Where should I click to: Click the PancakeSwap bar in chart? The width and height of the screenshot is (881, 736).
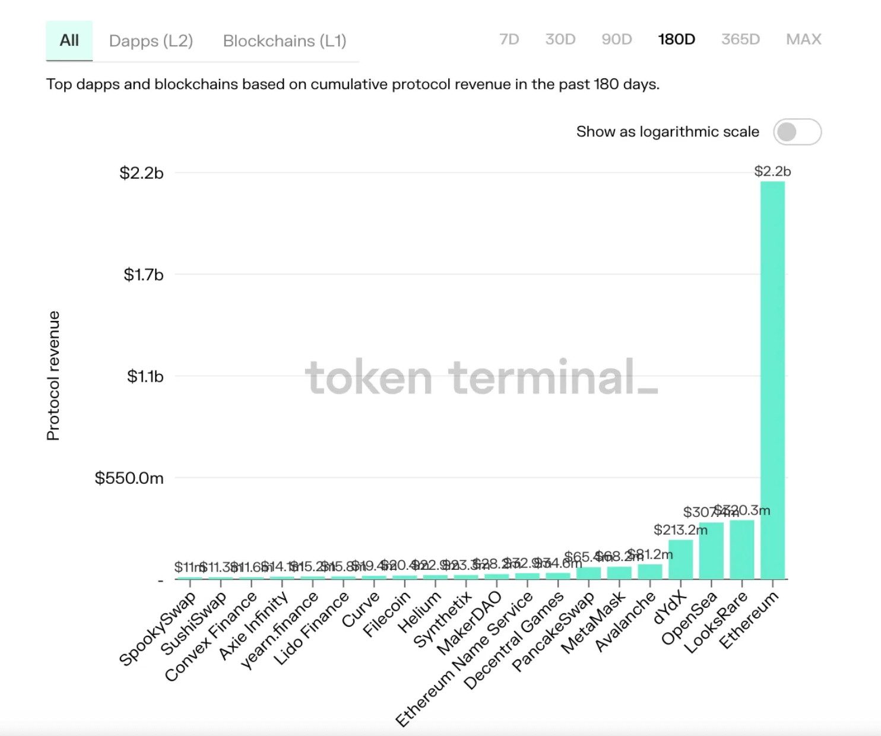tap(588, 573)
